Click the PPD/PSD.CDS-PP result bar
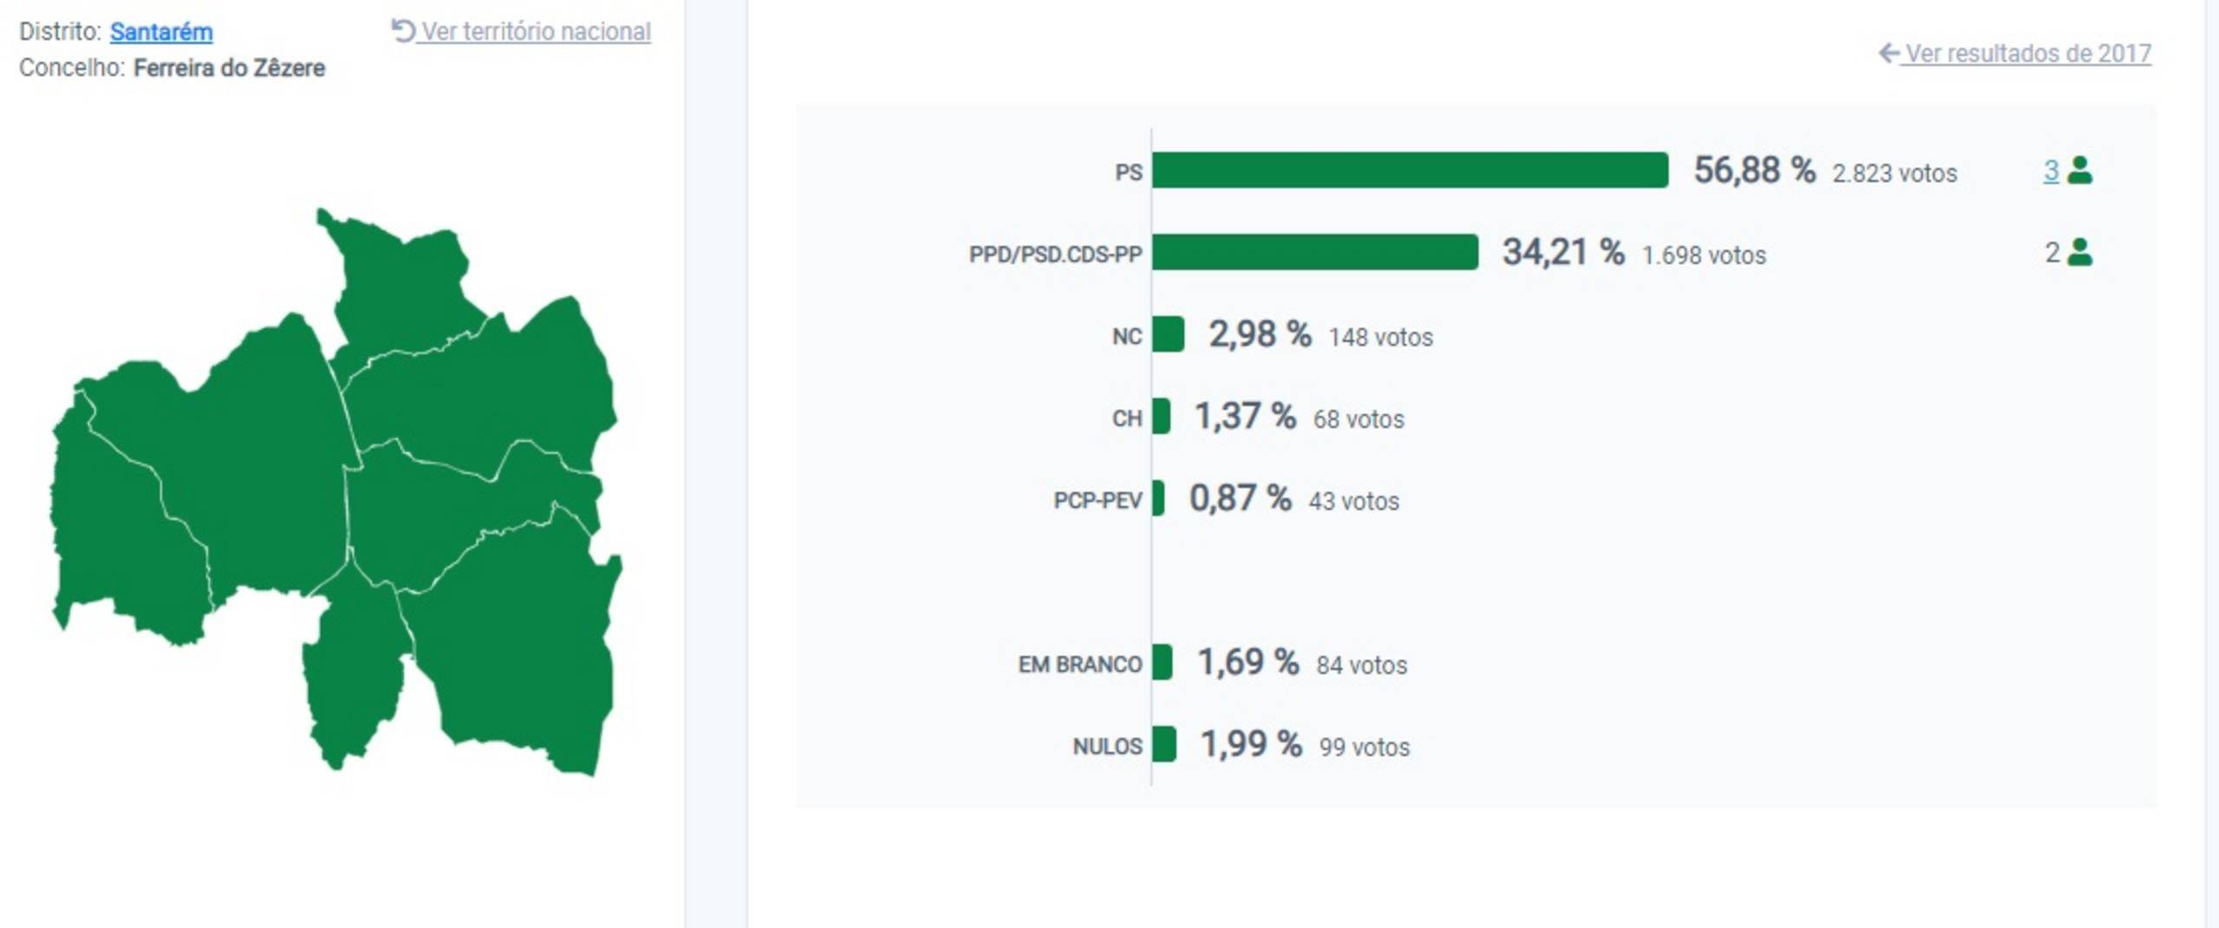This screenshot has height=928, width=2219. point(1314,252)
